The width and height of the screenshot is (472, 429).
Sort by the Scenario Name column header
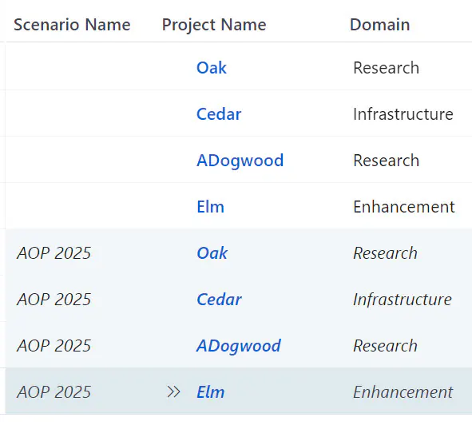click(72, 25)
